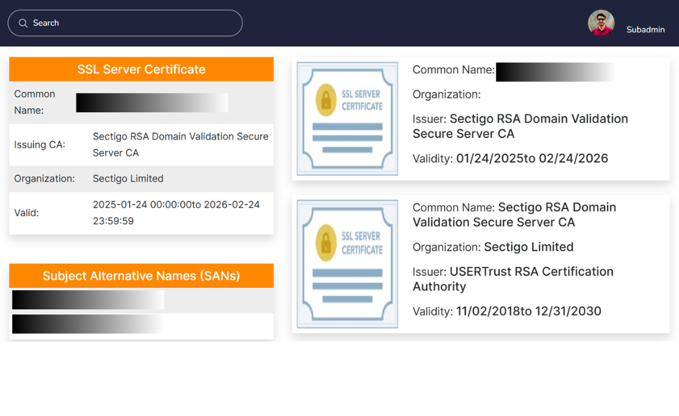This screenshot has width=679, height=416.
Task: Select the Valid date range 2025-01-24 to 2026-02-24
Action: (177, 213)
